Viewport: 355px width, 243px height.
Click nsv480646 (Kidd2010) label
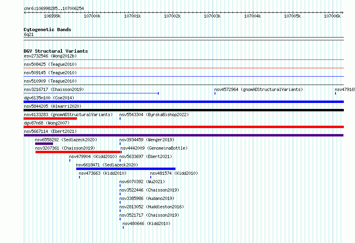(146, 223)
